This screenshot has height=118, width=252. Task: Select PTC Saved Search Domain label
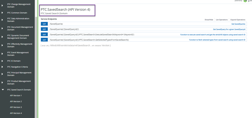pos(19,90)
